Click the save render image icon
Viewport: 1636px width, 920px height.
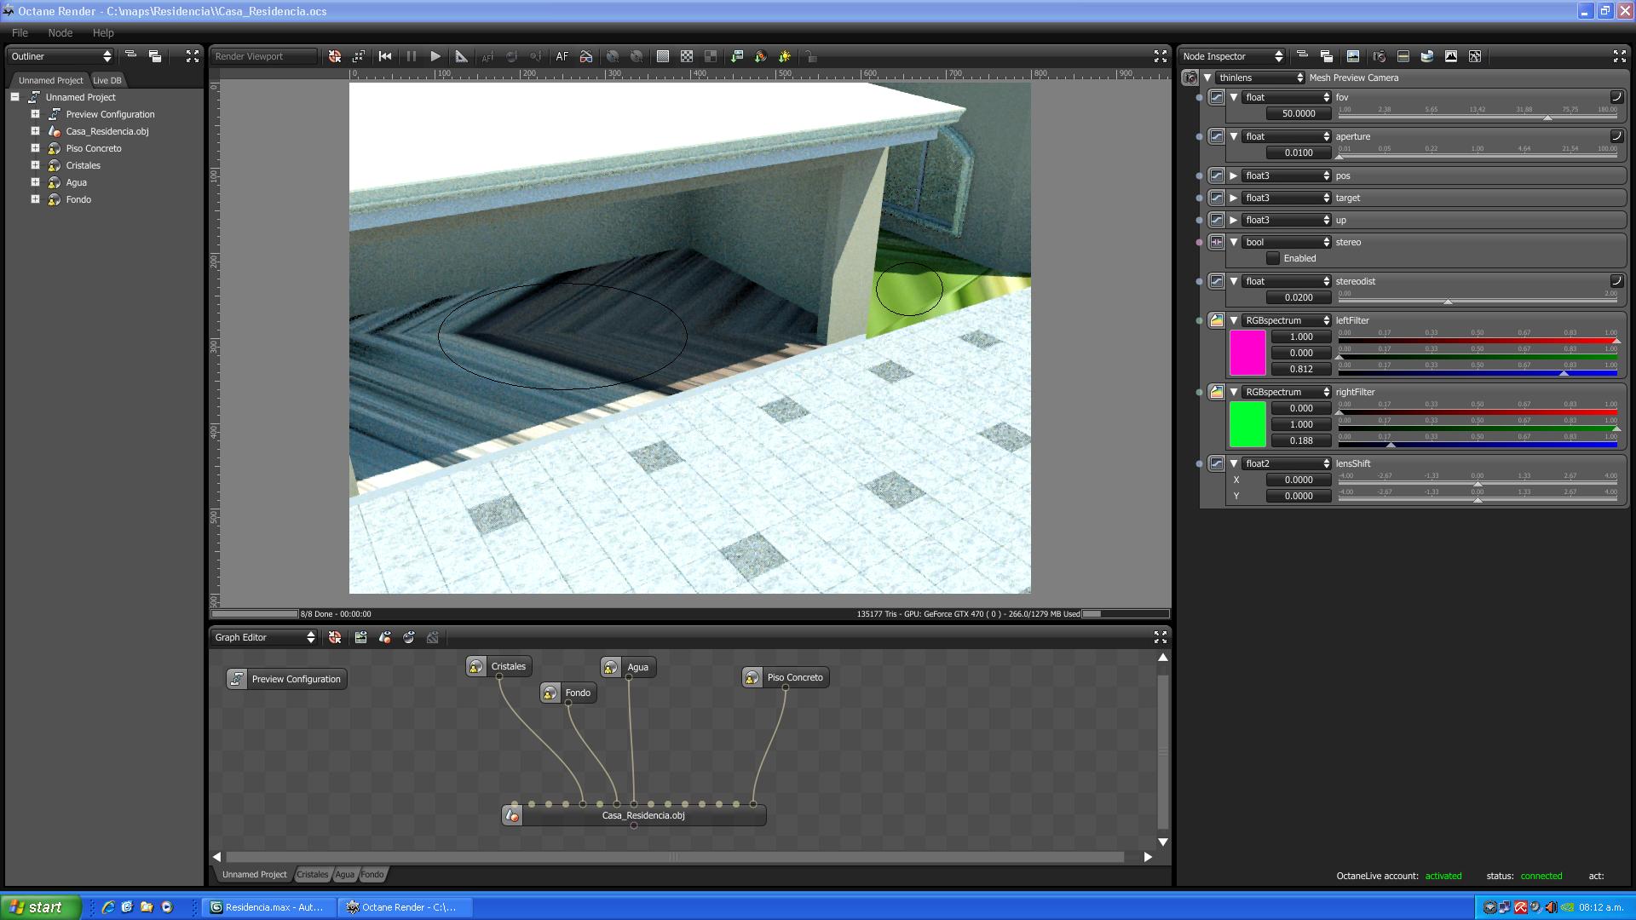[x=737, y=56]
